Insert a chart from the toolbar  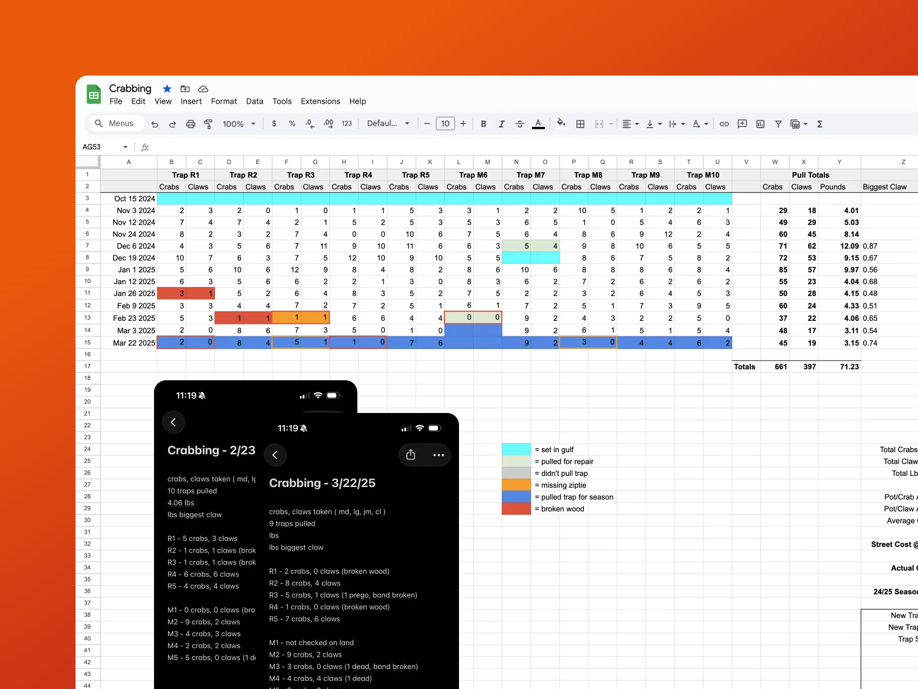click(x=760, y=124)
